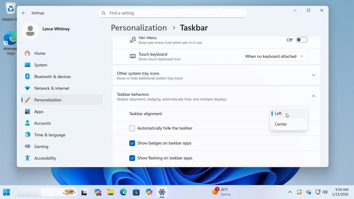Click the Lance Whitney profile avatar
The height and width of the screenshot is (199, 354).
pyautogui.click(x=30, y=31)
